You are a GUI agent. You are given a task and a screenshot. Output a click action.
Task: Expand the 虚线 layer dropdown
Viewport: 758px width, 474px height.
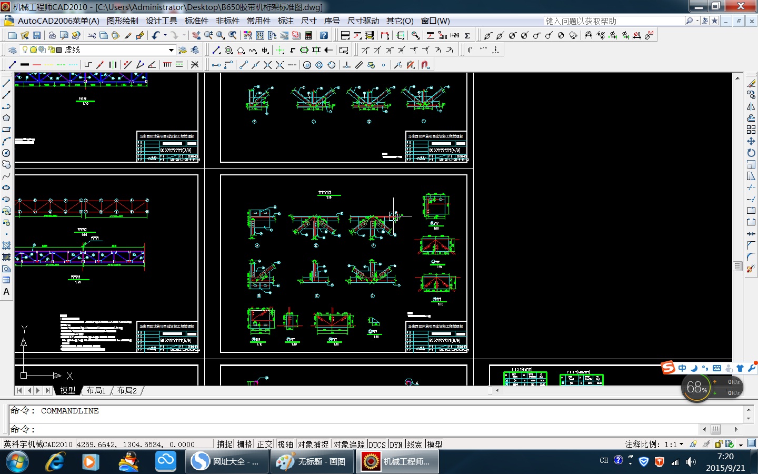coord(171,50)
